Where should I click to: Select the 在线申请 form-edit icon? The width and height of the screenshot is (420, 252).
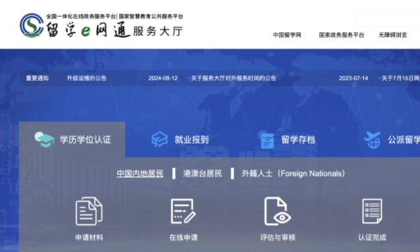point(183,211)
